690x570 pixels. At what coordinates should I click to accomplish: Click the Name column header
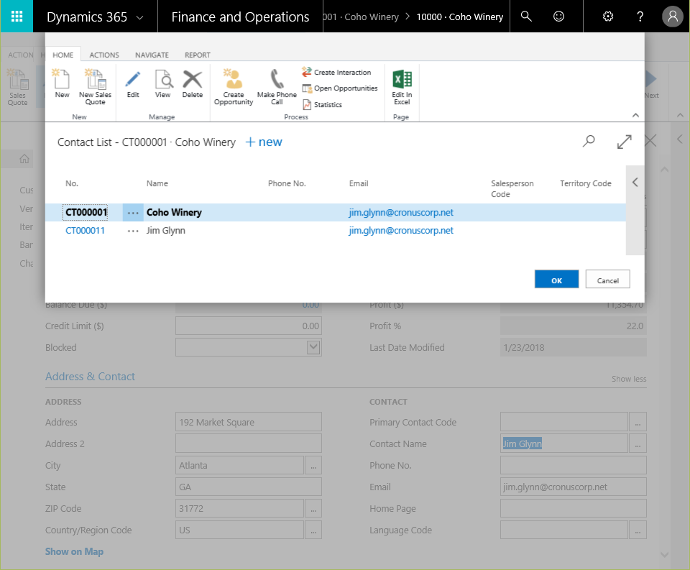pyautogui.click(x=157, y=183)
